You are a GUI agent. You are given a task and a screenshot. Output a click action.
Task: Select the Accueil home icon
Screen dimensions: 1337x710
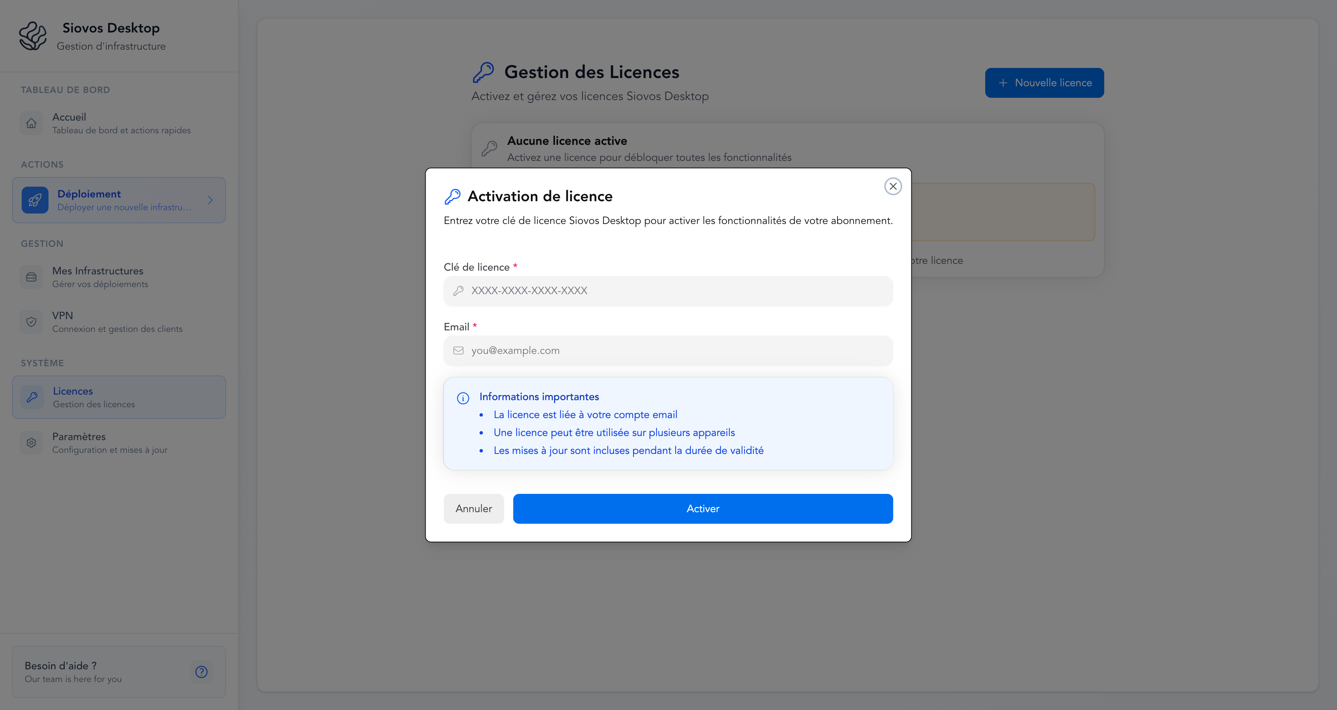(x=31, y=123)
